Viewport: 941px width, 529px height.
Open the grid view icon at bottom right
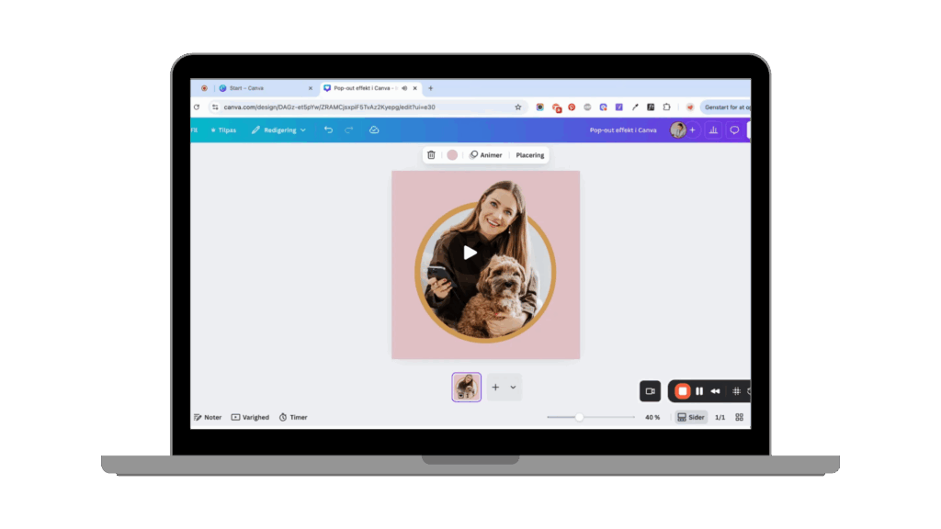pyautogui.click(x=739, y=417)
